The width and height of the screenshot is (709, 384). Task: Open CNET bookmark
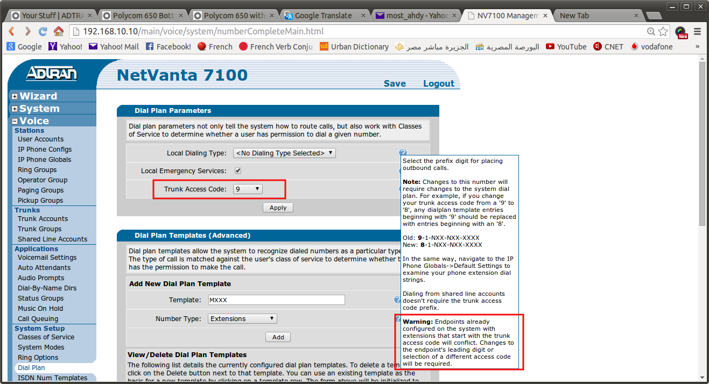click(608, 47)
